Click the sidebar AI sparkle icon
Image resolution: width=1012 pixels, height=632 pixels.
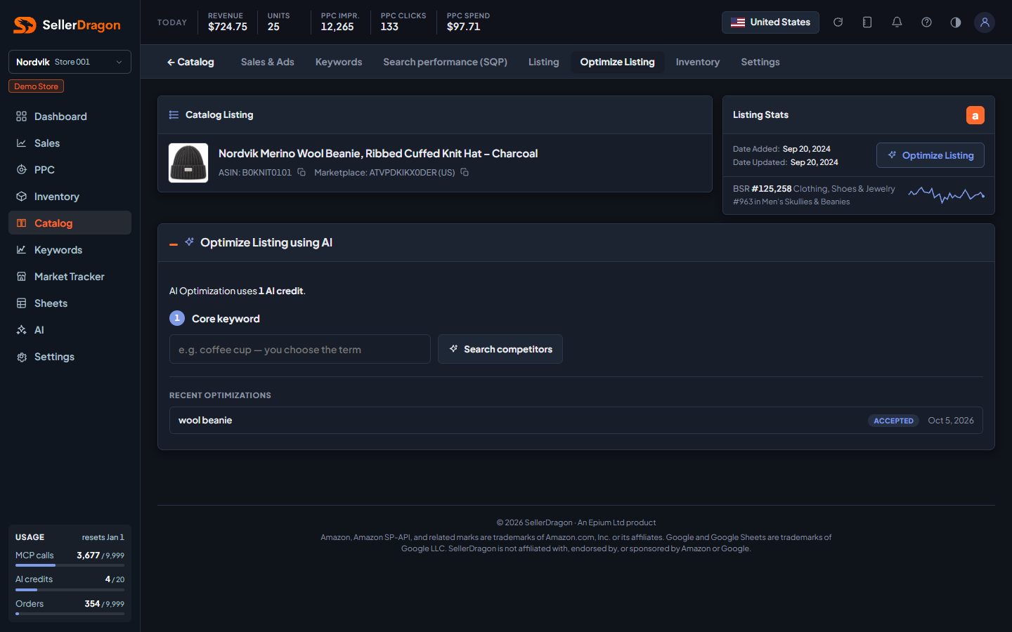tap(22, 330)
